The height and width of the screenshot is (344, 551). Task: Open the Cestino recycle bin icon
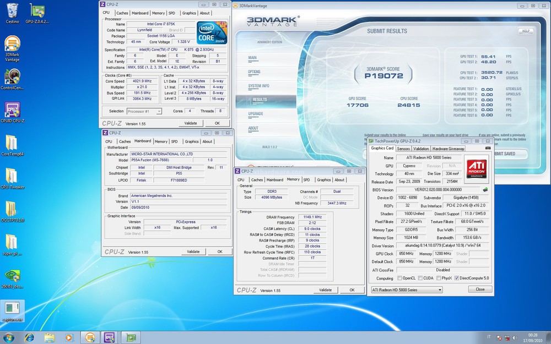tap(12, 13)
